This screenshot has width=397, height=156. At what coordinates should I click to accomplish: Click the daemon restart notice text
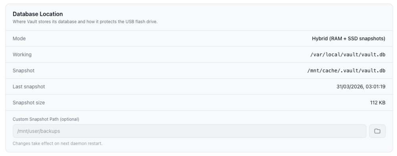pos(58,143)
